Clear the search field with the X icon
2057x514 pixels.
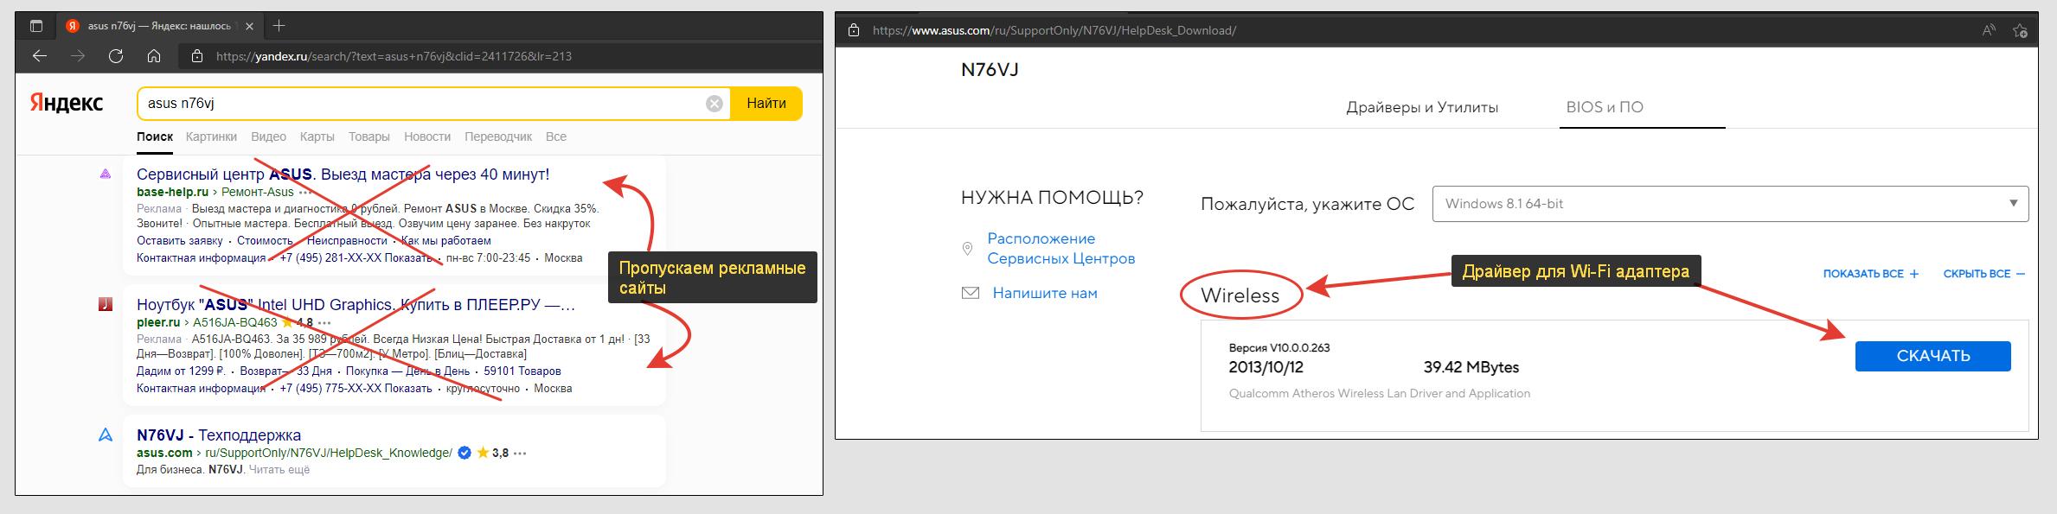(715, 104)
